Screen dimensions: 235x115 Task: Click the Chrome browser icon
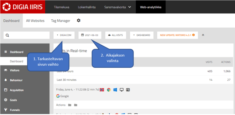pyautogui.click(x=109, y=90)
